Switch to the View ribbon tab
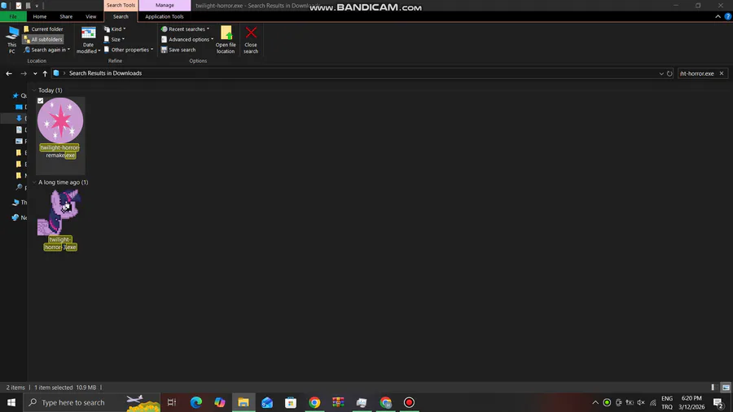This screenshot has height=412, width=733. [x=90, y=16]
